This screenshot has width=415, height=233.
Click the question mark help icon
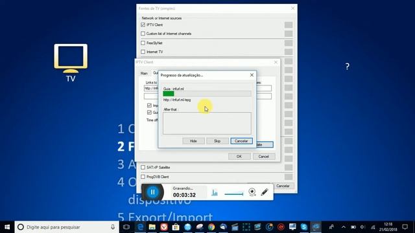[x=348, y=66]
